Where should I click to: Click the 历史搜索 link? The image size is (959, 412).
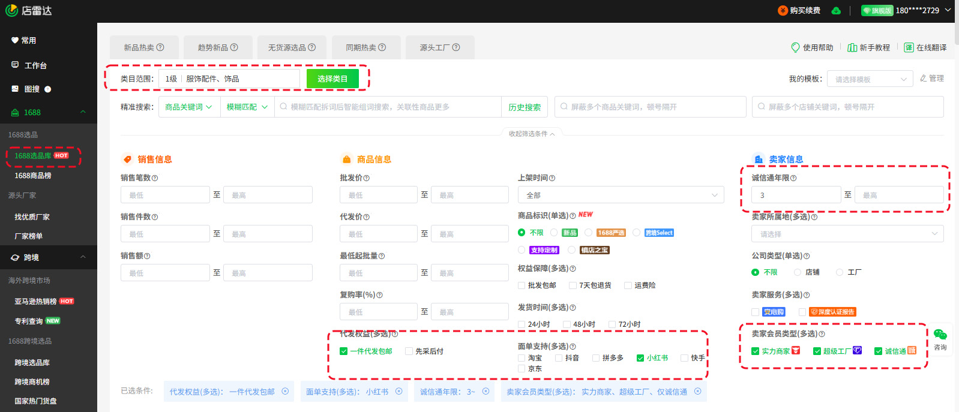[x=525, y=107]
